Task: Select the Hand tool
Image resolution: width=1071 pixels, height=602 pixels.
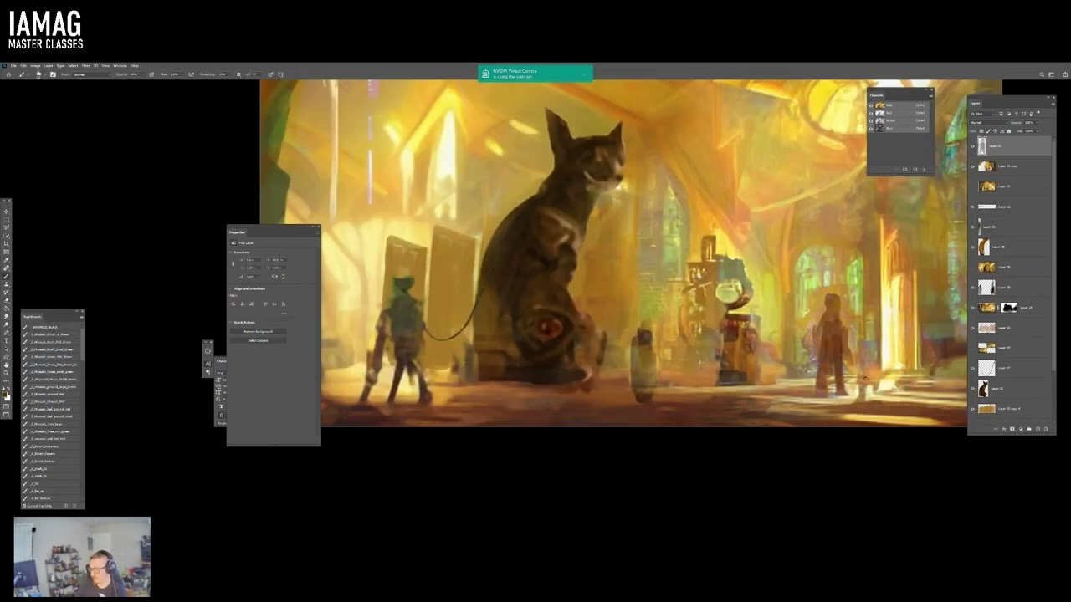Action: click(6, 365)
